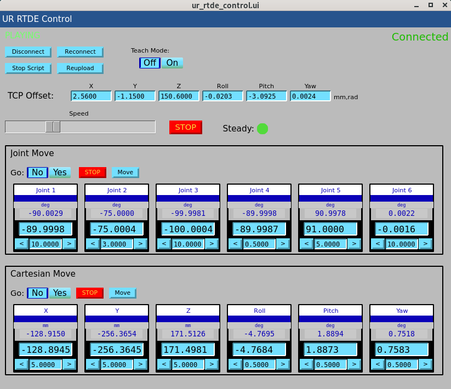Click the Connected status text
Screen dimensions: 451x389
pyautogui.click(x=420, y=37)
